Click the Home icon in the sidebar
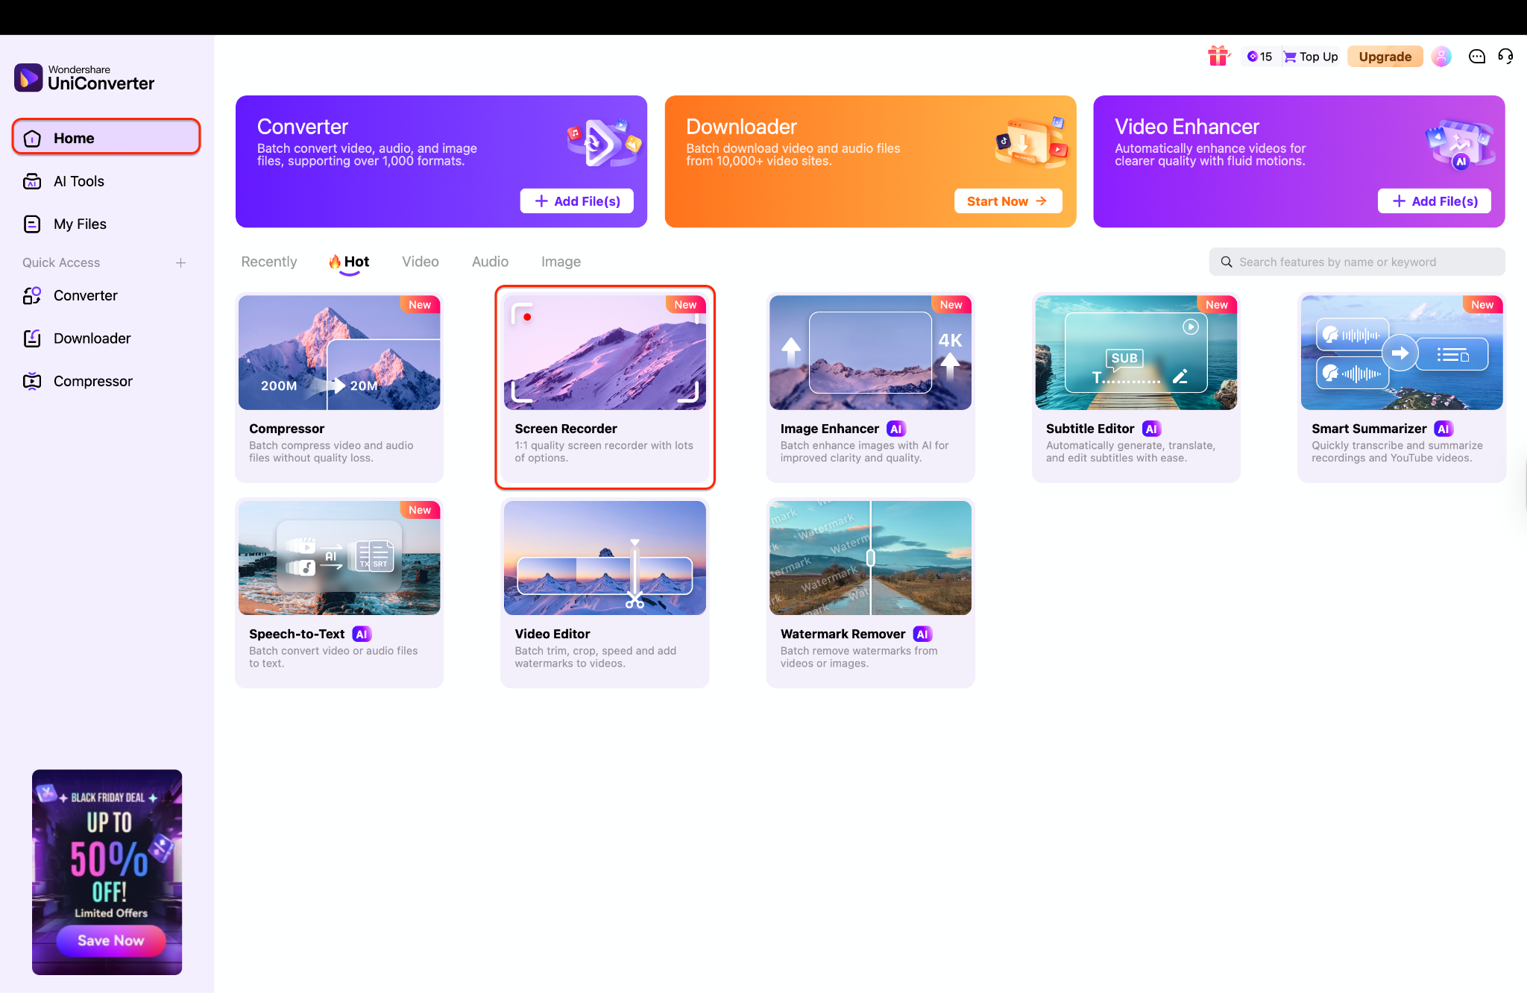1527x993 pixels. coord(33,137)
